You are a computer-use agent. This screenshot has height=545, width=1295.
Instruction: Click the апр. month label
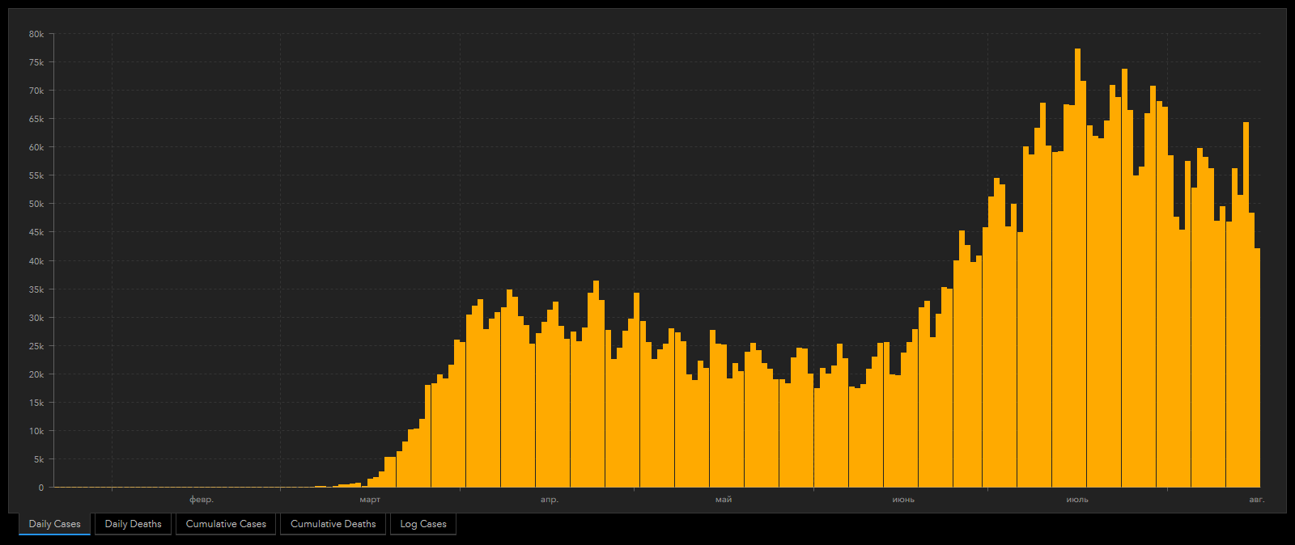click(550, 500)
